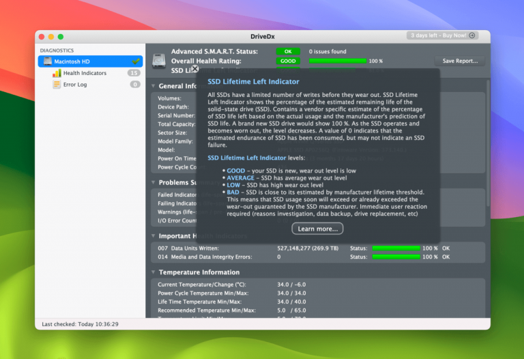Click the Health Indicators bar chart icon
Screen dimensions: 524x359
point(57,73)
